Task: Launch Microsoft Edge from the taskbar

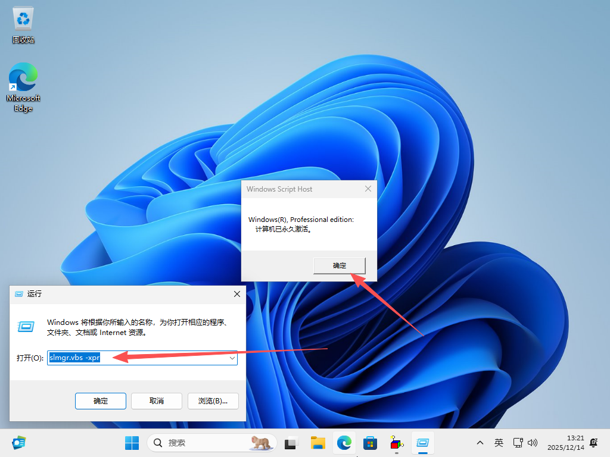Action: 344,443
